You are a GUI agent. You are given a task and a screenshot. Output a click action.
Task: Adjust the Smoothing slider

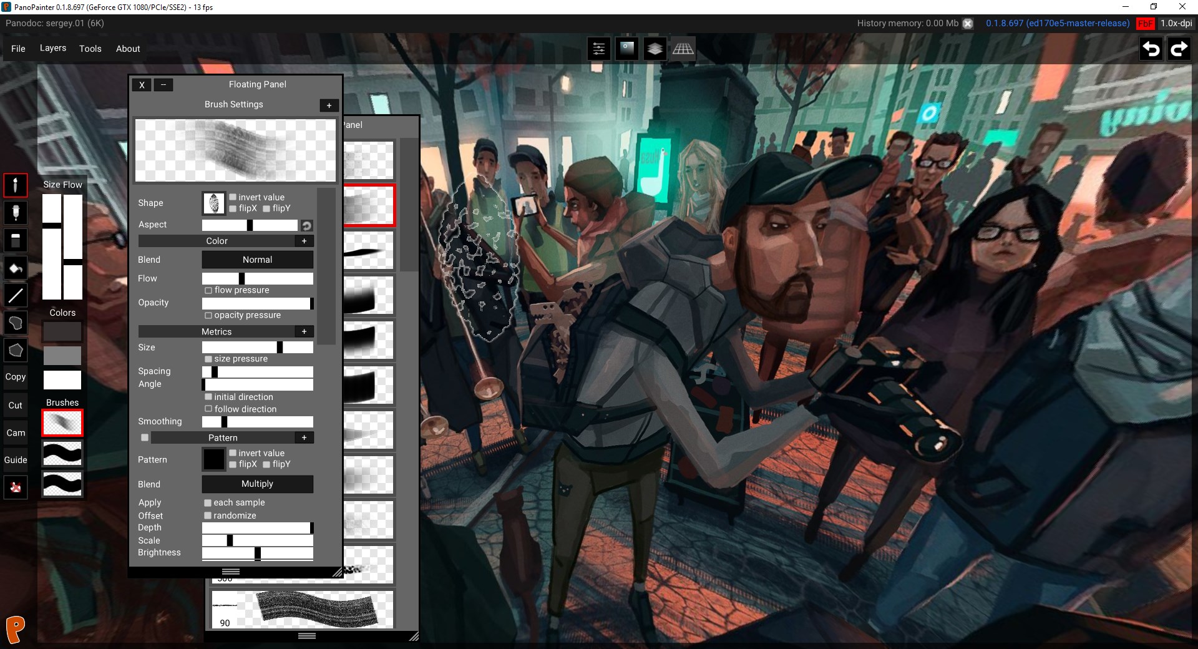[257, 422]
